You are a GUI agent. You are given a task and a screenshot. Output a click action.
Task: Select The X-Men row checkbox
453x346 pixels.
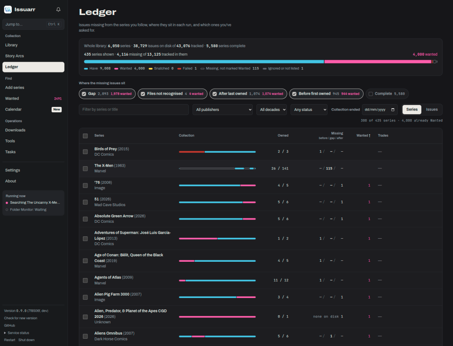pos(85,168)
